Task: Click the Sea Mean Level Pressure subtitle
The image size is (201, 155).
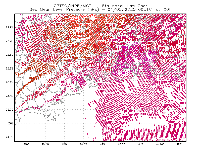Action: [100, 10]
